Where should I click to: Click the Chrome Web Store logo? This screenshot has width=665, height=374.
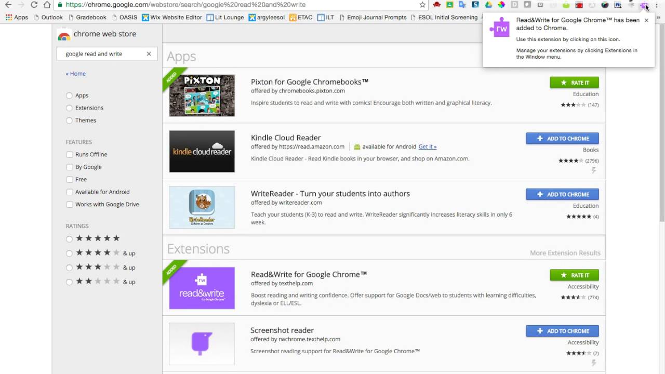coord(64,35)
